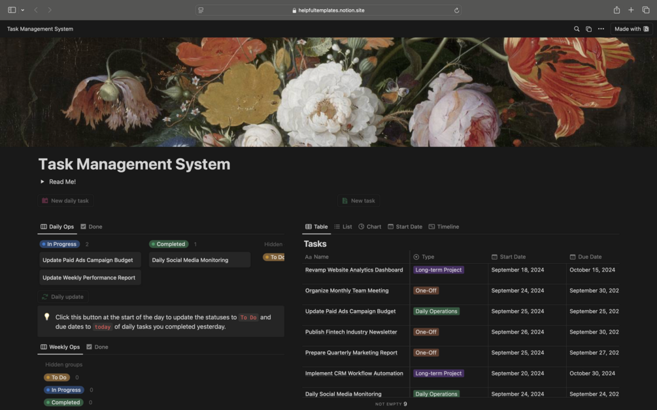The width and height of the screenshot is (657, 410).
Task: Click the Completed group tag in Daily Ops
Action: point(169,244)
